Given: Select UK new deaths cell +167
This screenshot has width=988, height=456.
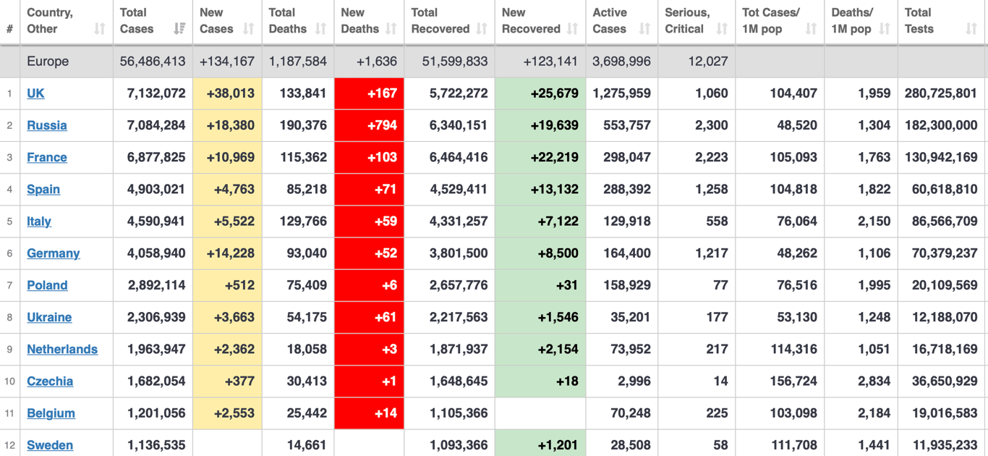Looking at the screenshot, I should (369, 93).
